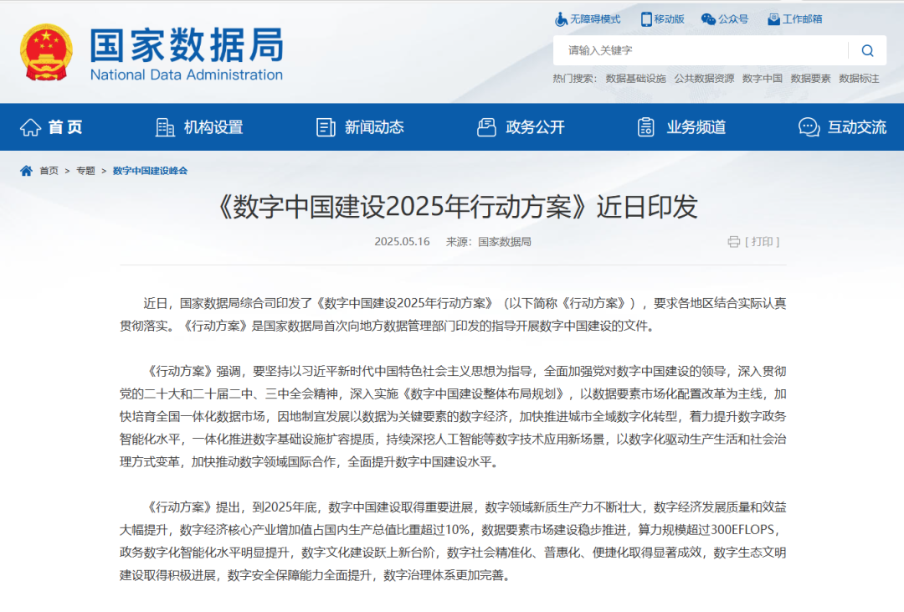Click the WeChat public account (公众号) icon
Screen dimensions: 904x612
click(x=711, y=18)
